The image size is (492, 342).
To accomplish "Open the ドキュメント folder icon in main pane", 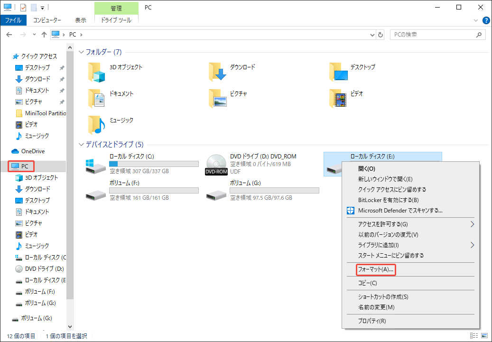I will pyautogui.click(x=97, y=99).
